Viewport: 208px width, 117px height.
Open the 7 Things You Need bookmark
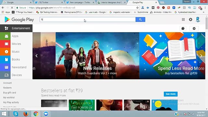(23, 12)
